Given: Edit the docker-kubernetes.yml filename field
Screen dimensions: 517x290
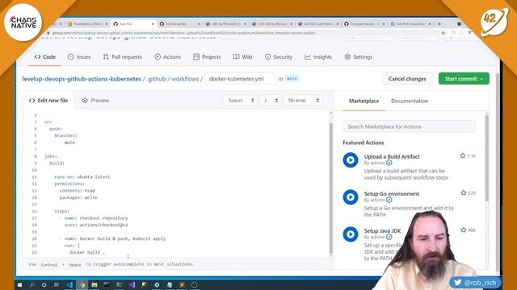Looking at the screenshot, I should [x=241, y=79].
